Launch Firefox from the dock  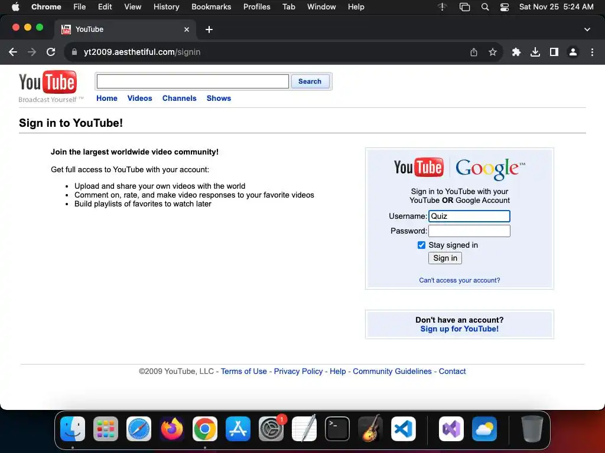click(172, 429)
